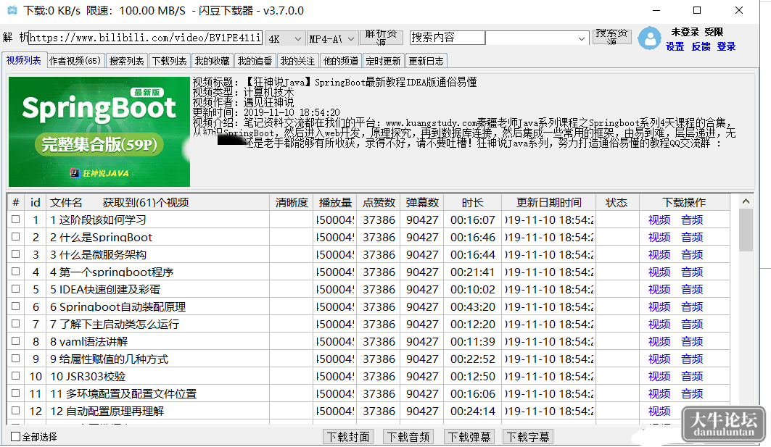Click the 搜索内容 search input field
The height and width of the screenshot is (447, 771).
pyautogui.click(x=448, y=38)
